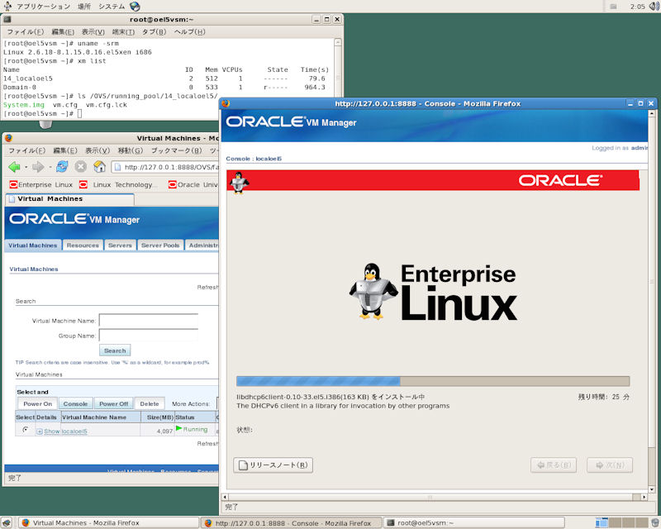Click the back arrow in Virtual Machines browser
Viewport: 661px width, 529px height.
click(14, 167)
